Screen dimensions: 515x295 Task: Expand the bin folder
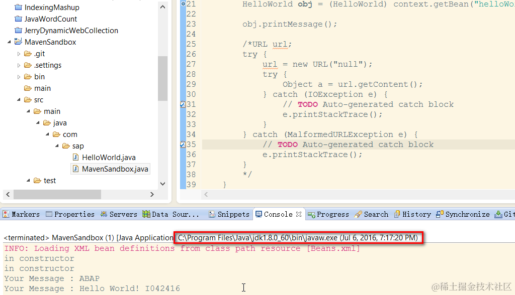[19, 77]
